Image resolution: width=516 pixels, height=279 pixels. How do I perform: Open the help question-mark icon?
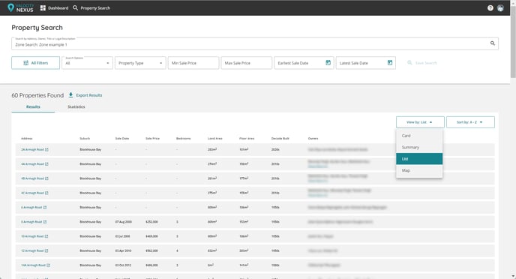490,8
